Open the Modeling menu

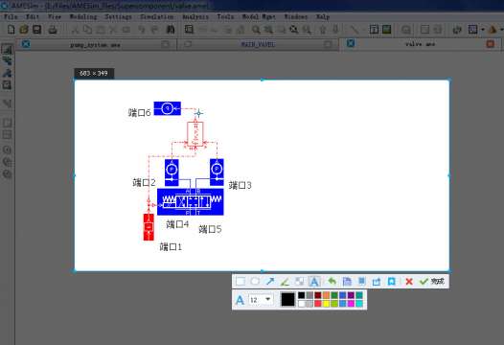[83, 16]
